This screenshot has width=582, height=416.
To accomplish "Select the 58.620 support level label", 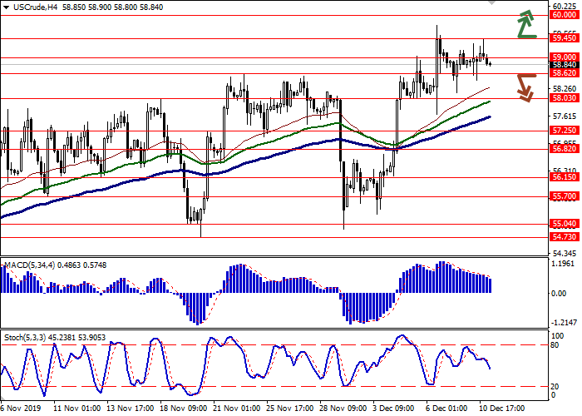I will click(x=564, y=73).
